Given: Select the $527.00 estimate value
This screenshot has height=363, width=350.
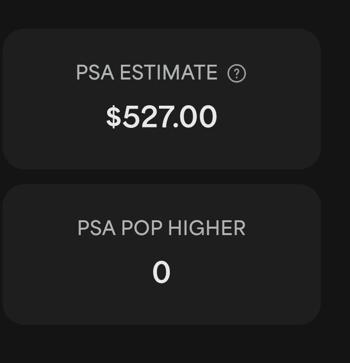Looking at the screenshot, I should coord(161,117).
